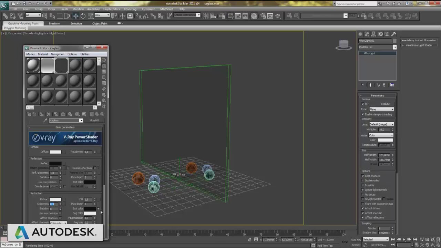Open the reference coordinate View dropdown
The image size is (441, 248).
(x=102, y=15)
